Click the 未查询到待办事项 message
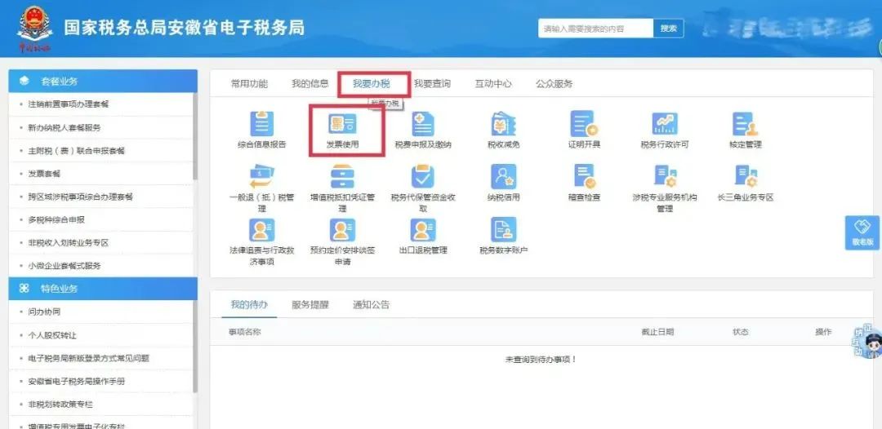Image resolution: width=882 pixels, height=429 pixels. click(x=541, y=360)
